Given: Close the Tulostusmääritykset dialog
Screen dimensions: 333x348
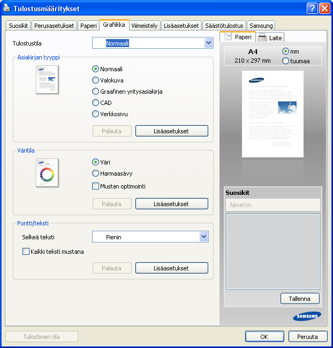Looking at the screenshot, I should click(324, 9).
